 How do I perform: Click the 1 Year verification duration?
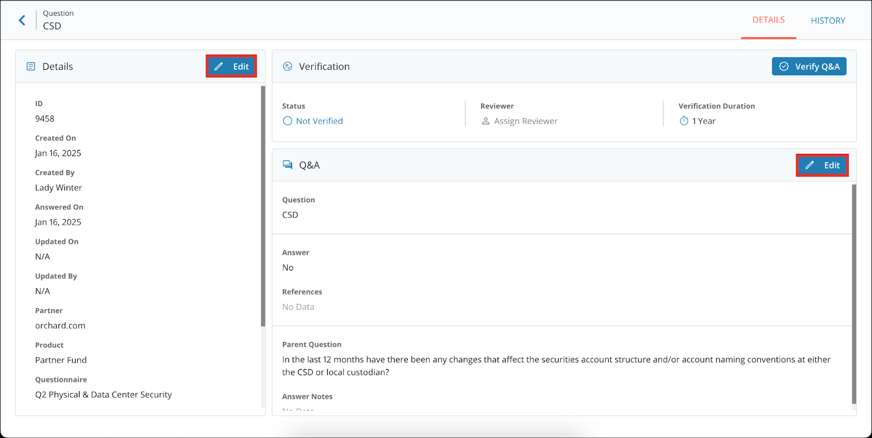704,121
